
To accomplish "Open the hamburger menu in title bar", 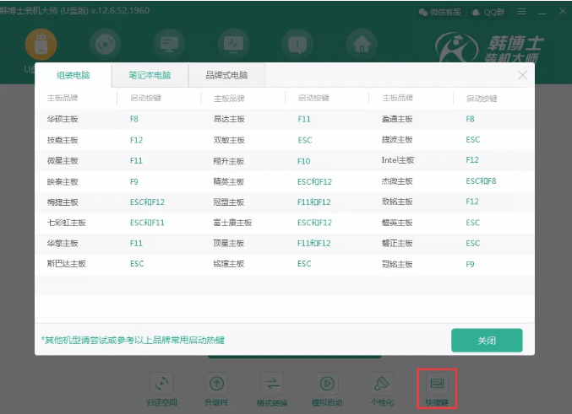I will coord(521,12).
